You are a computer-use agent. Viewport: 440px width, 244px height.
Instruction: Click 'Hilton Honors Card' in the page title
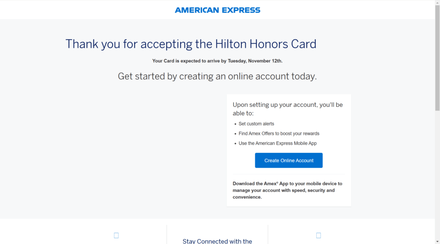266,44
